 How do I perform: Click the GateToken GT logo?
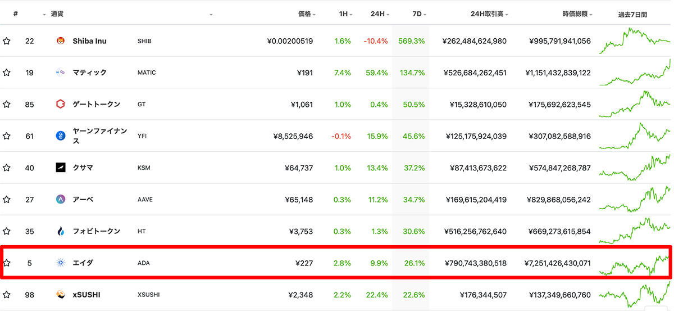[61, 104]
